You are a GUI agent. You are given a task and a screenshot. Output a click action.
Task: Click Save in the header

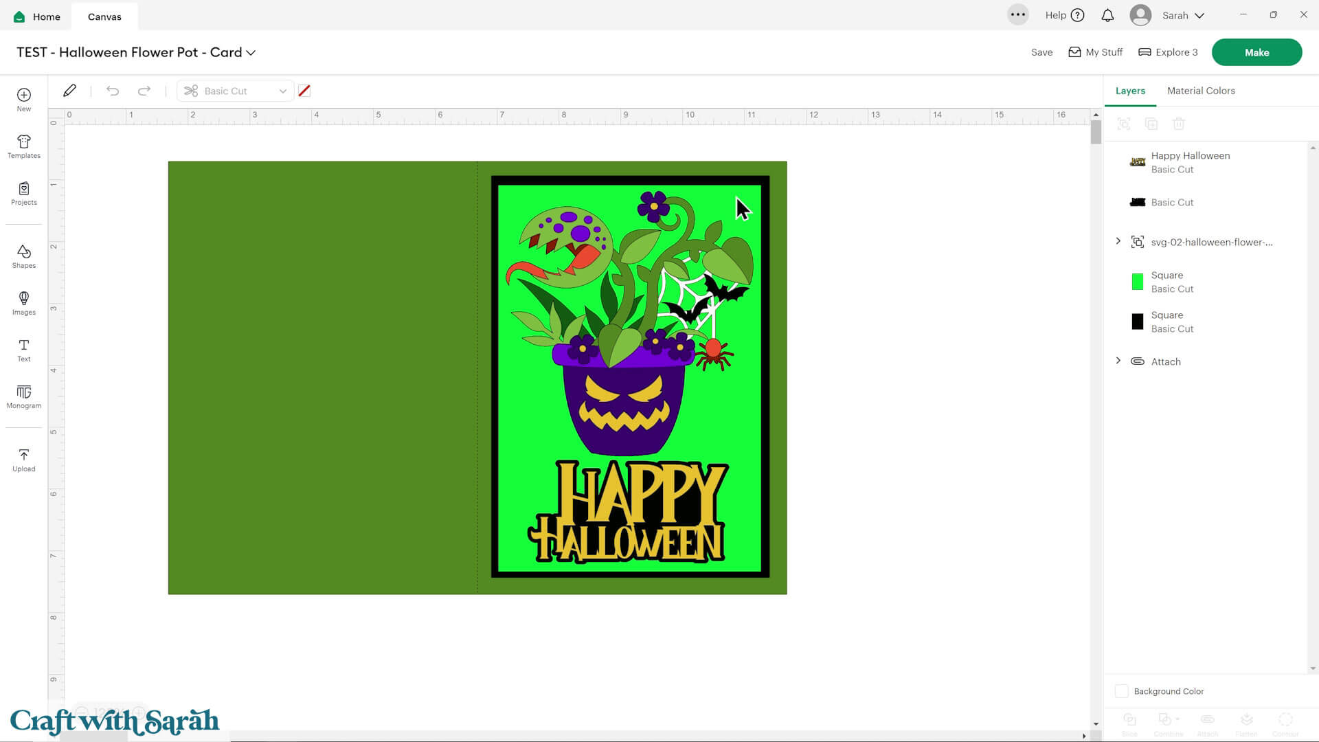coord(1041,52)
